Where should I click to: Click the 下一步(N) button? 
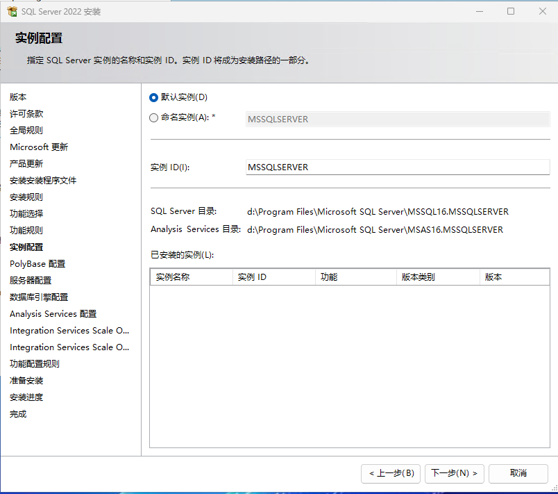(x=454, y=473)
